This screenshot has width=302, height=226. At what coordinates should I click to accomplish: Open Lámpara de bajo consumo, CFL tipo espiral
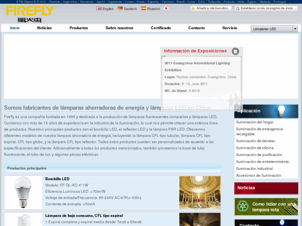[84, 216]
